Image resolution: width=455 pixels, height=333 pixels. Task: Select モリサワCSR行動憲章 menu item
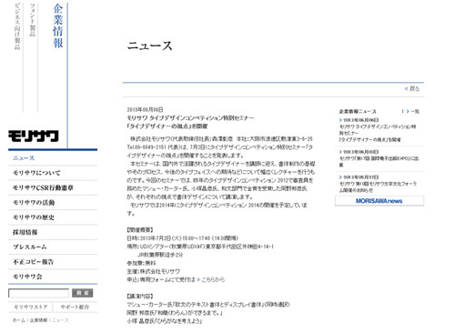[x=43, y=187]
